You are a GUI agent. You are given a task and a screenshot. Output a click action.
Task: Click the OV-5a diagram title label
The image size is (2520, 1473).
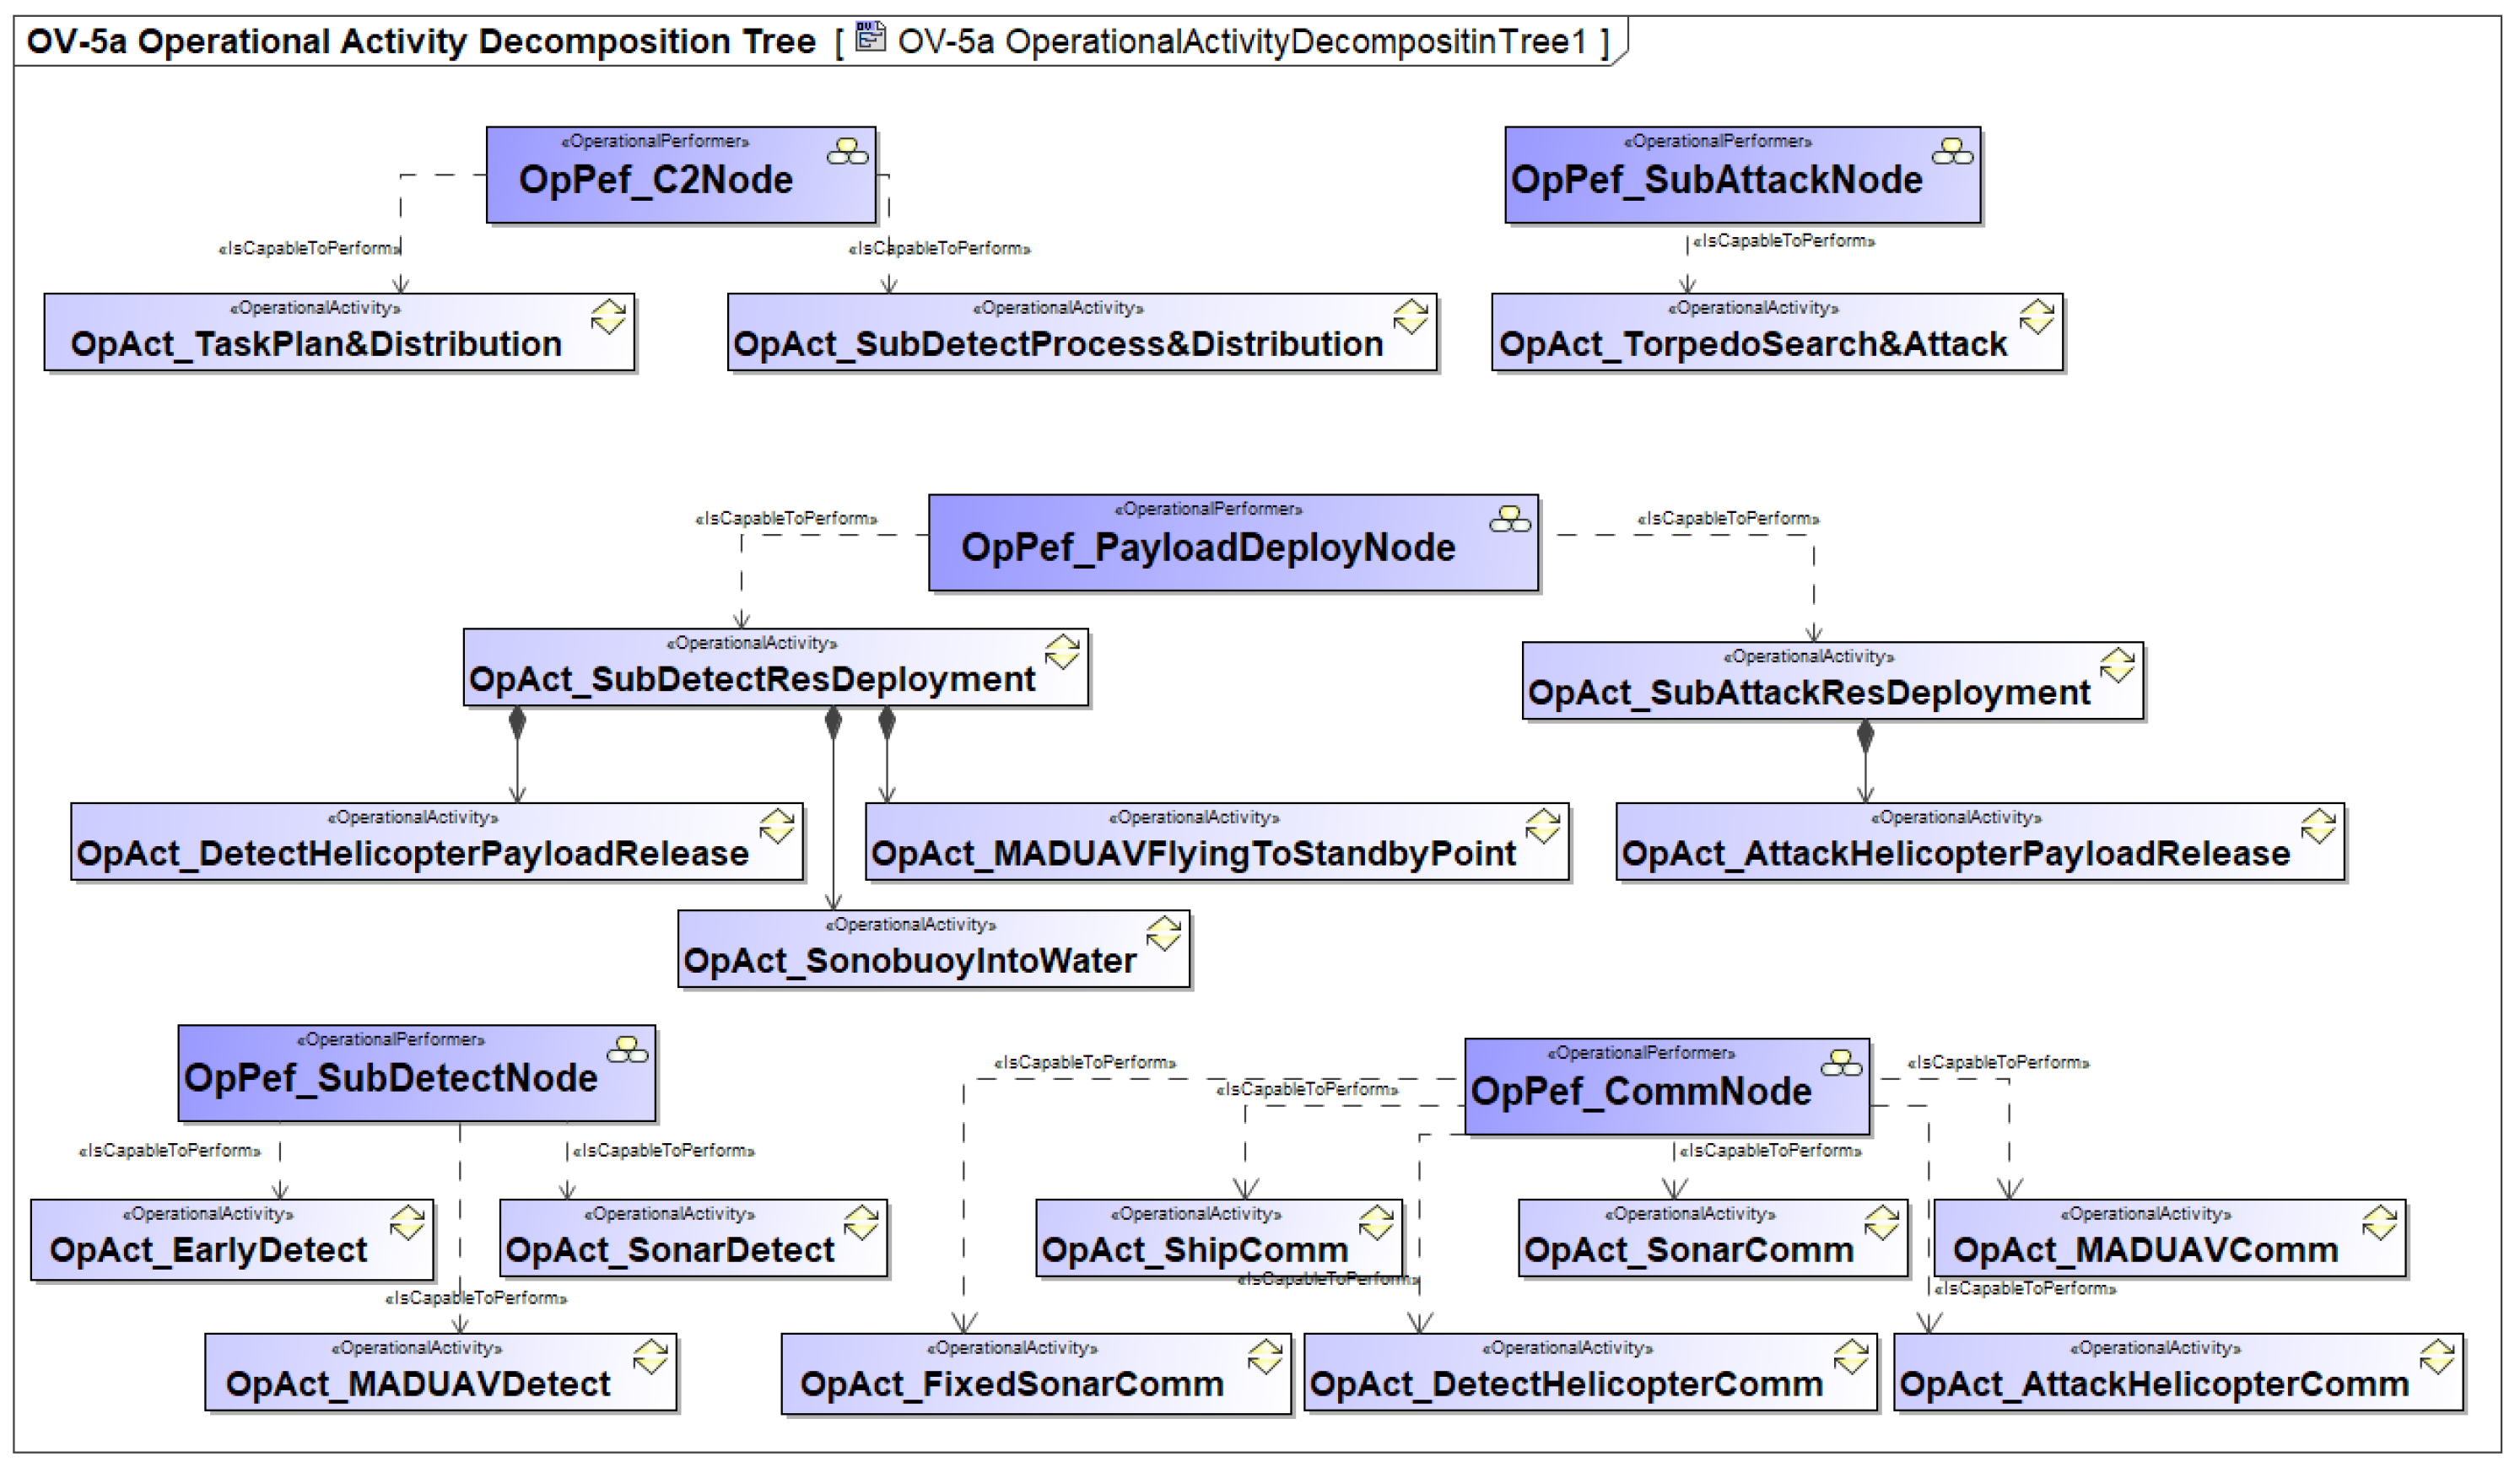421,42
